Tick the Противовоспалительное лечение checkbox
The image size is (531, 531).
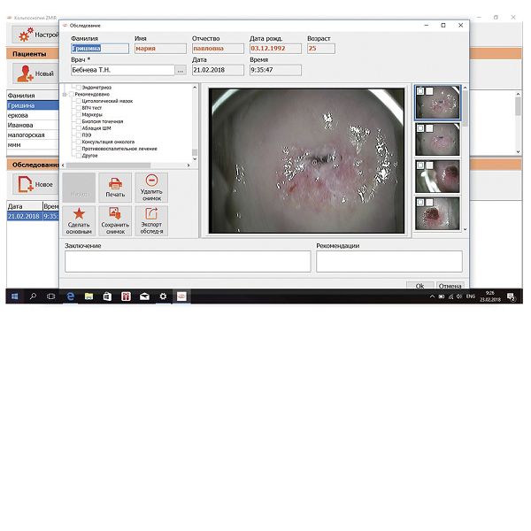tap(79, 149)
